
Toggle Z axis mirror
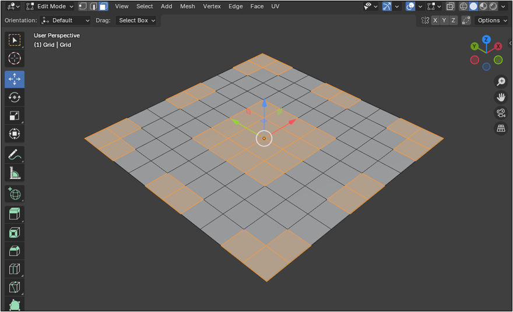pyautogui.click(x=453, y=20)
